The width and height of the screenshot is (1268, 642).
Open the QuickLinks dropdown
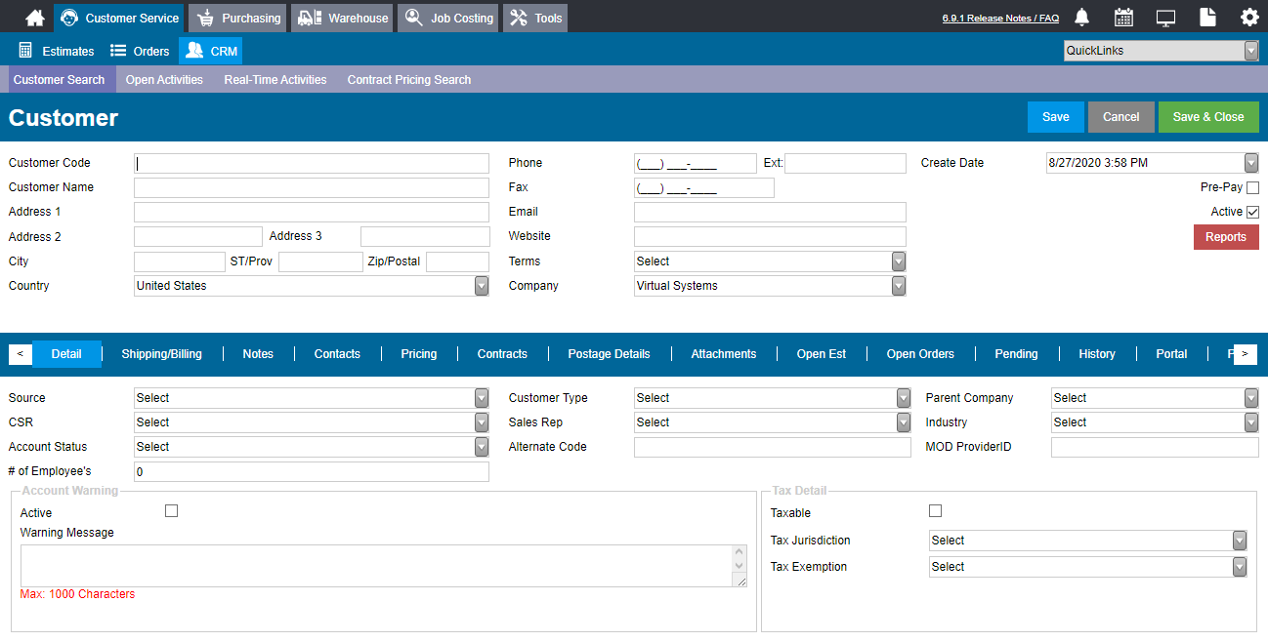pyautogui.click(x=1162, y=51)
